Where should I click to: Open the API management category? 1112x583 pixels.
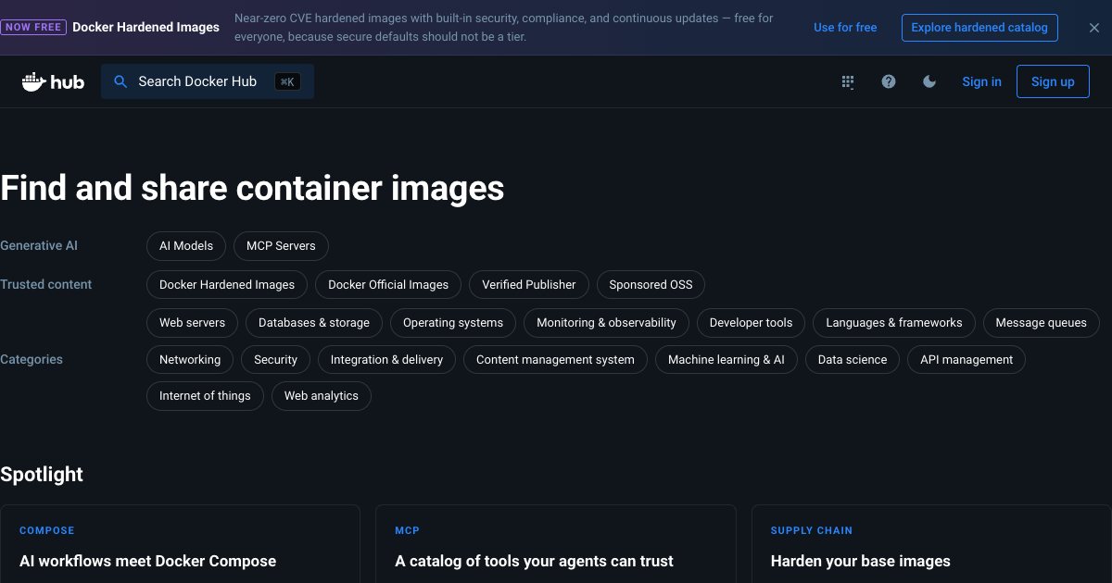[967, 360]
